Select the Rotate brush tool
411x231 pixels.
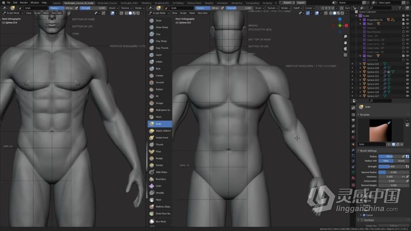[160, 165]
